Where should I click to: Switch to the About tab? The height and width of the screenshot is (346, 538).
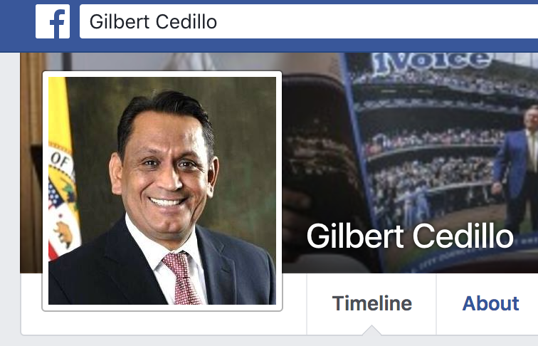(x=490, y=304)
